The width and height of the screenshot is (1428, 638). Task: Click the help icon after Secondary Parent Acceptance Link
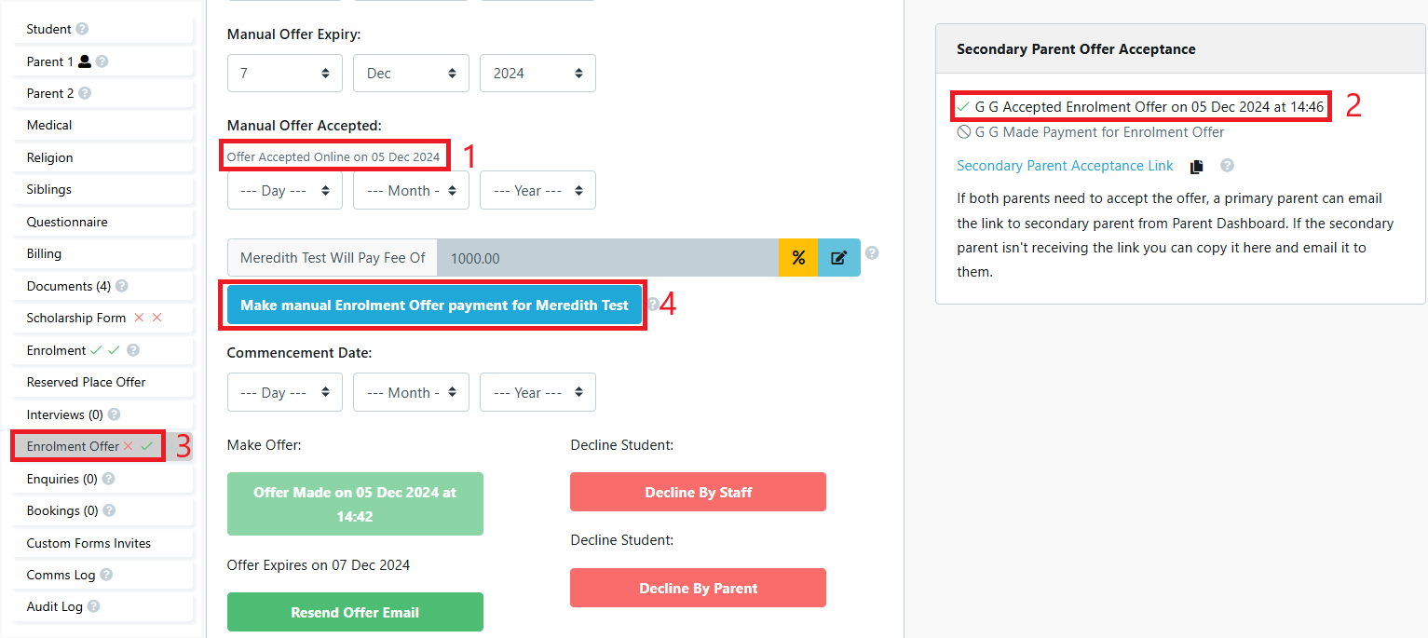point(1227,165)
